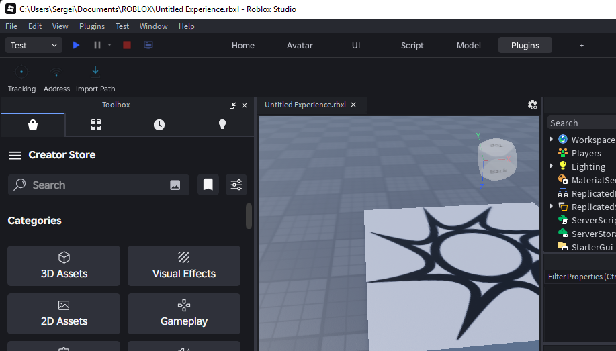The width and height of the screenshot is (616, 351).
Task: Open the Help menu
Action: point(187,26)
